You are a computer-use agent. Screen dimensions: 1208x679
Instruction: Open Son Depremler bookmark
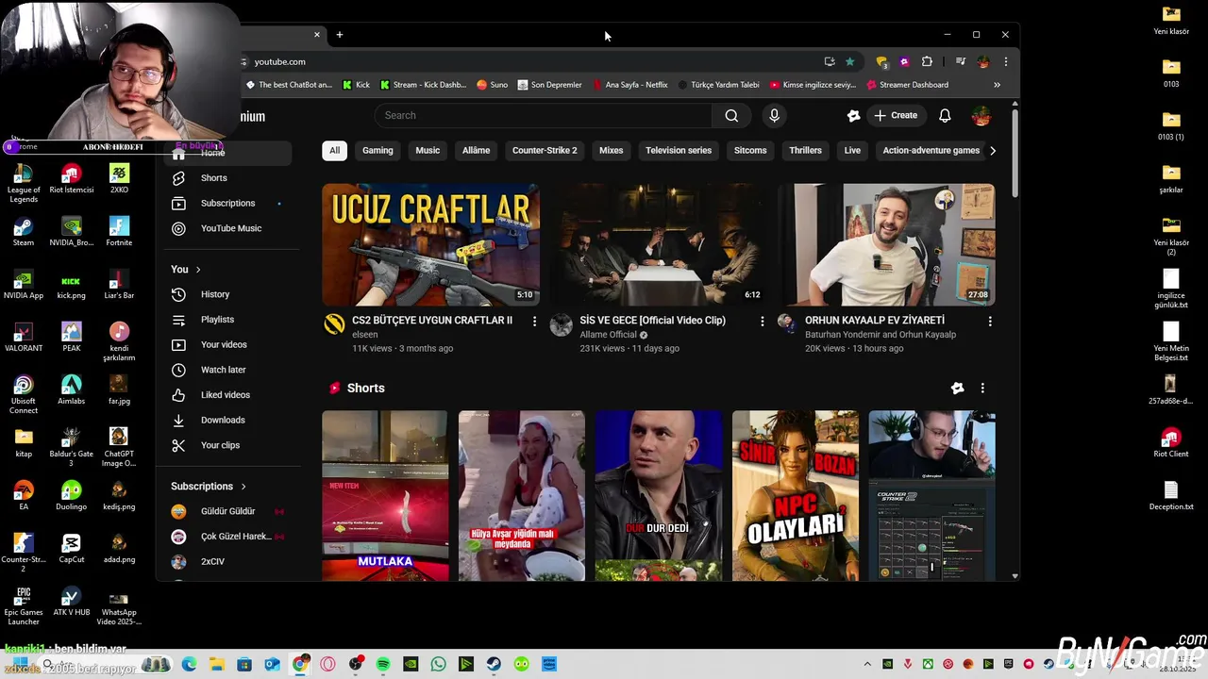548,85
